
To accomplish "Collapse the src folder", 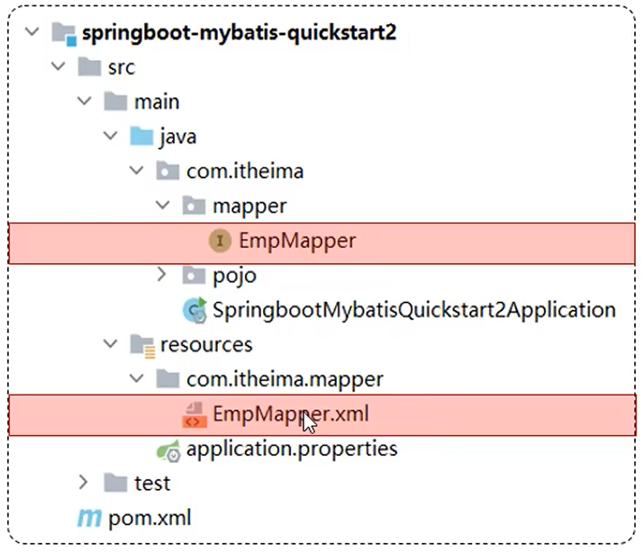I will pyautogui.click(x=59, y=68).
